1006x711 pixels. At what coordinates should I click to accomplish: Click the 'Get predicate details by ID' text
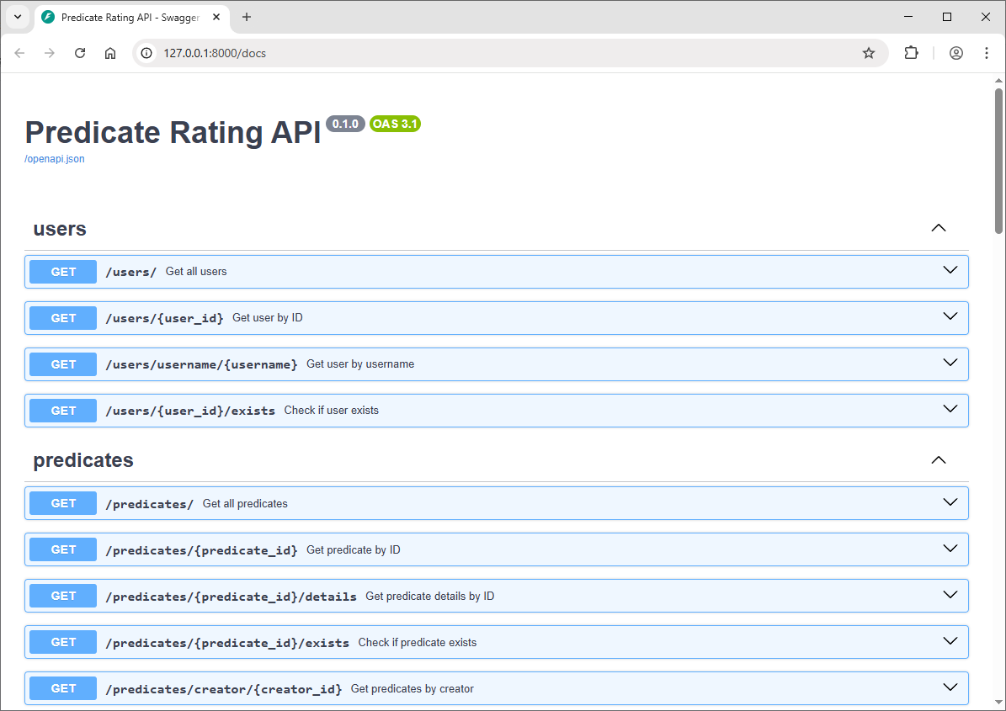pyautogui.click(x=430, y=596)
